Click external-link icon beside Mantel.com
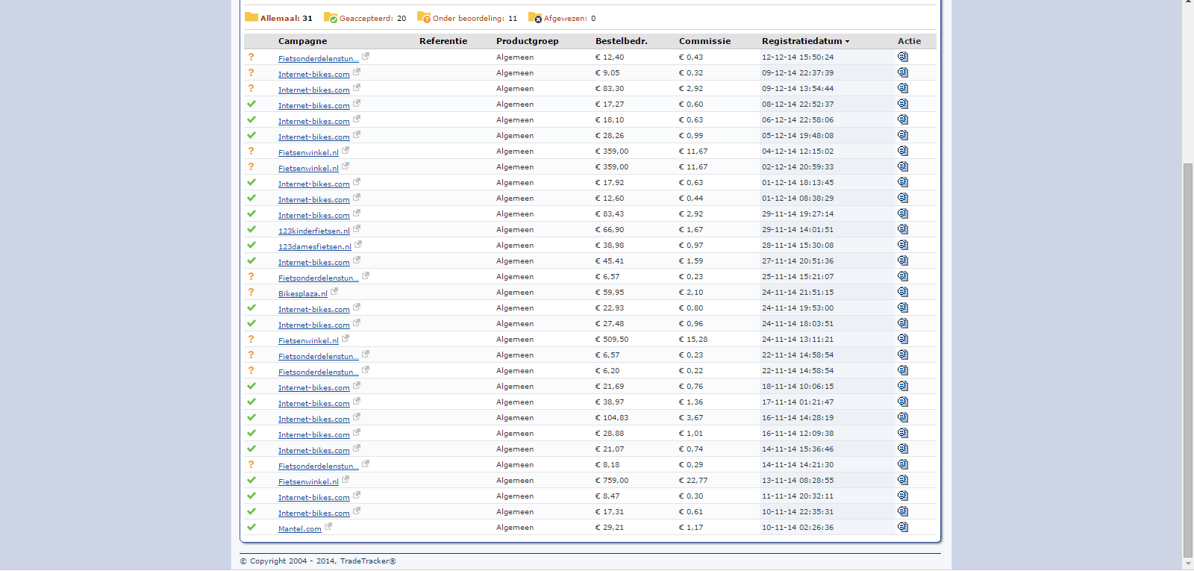The height and width of the screenshot is (571, 1194). tap(328, 526)
